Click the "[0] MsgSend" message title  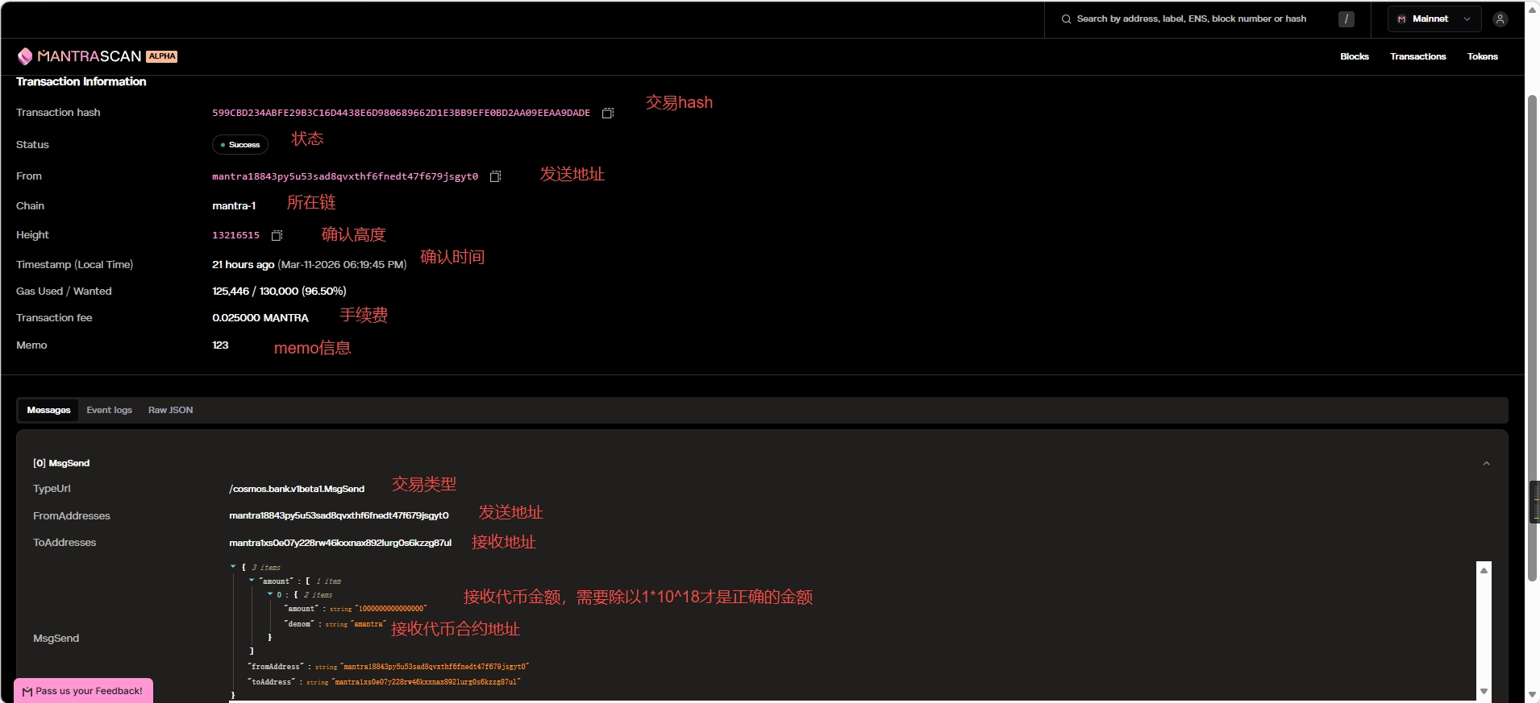(x=61, y=464)
